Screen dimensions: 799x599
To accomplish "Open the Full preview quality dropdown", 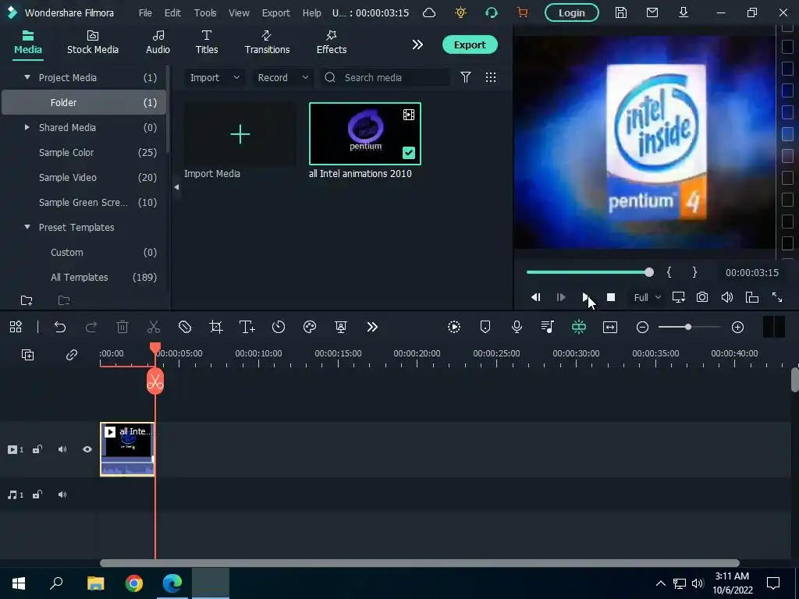I will (x=647, y=297).
